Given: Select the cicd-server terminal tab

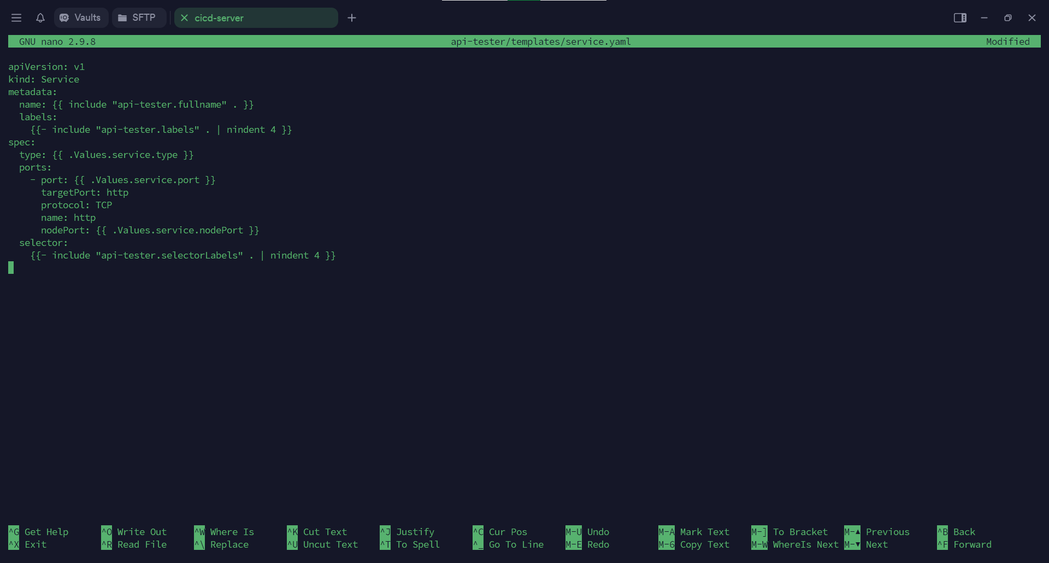Looking at the screenshot, I should [256, 18].
